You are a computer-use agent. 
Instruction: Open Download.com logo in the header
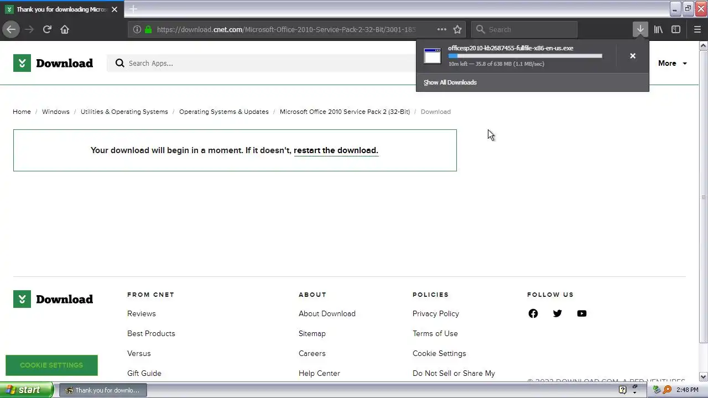pyautogui.click(x=53, y=63)
